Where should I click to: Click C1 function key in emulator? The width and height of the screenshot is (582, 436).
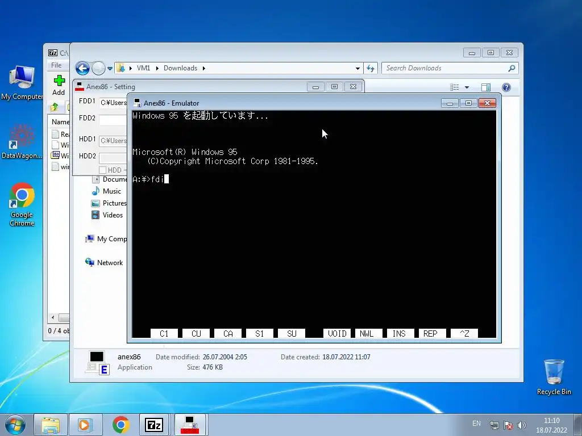tap(164, 334)
